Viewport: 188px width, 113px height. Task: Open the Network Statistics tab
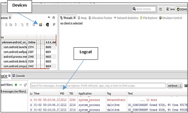click(126, 18)
